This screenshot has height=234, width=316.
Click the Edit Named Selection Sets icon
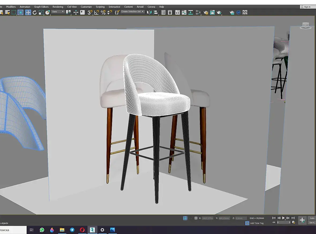(x=117, y=13)
